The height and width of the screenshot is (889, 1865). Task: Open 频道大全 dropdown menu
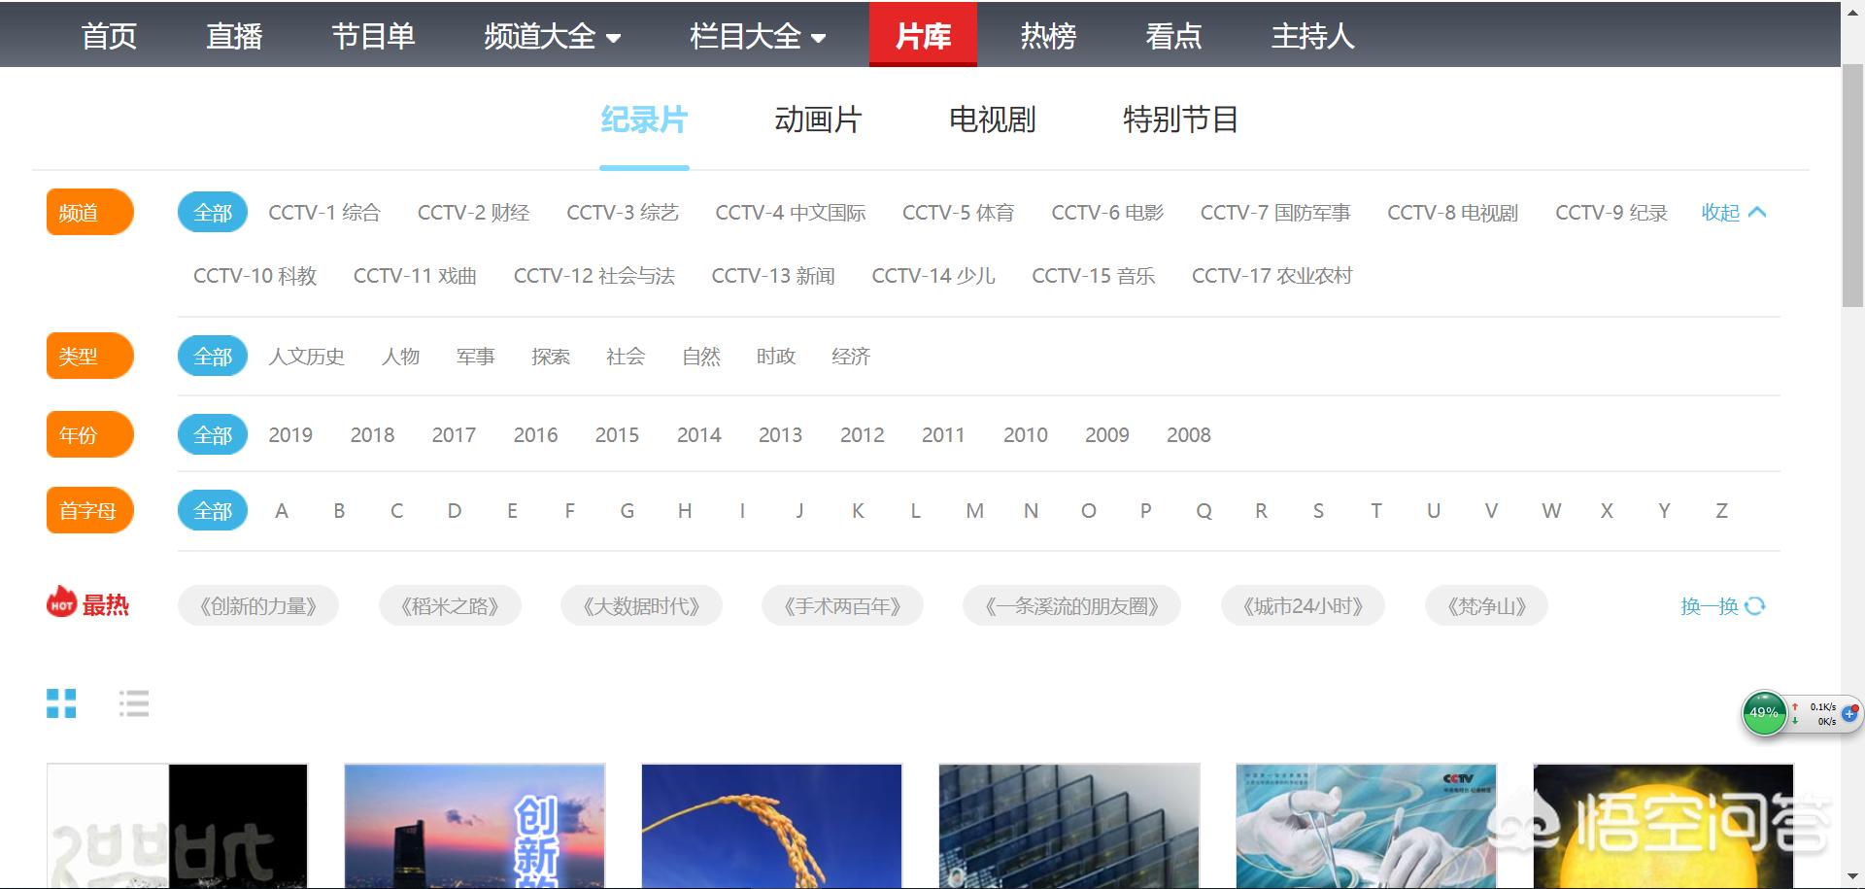tap(553, 36)
